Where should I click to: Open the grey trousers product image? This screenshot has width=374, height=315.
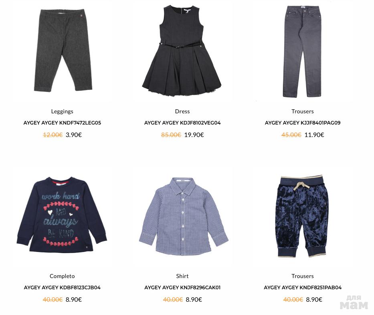(x=302, y=51)
